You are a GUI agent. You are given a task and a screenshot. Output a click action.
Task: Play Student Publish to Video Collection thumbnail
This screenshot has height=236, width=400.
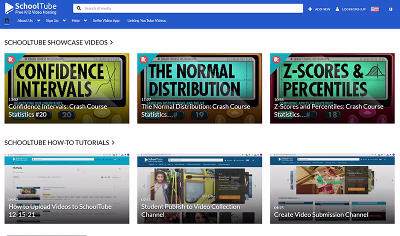click(199, 188)
